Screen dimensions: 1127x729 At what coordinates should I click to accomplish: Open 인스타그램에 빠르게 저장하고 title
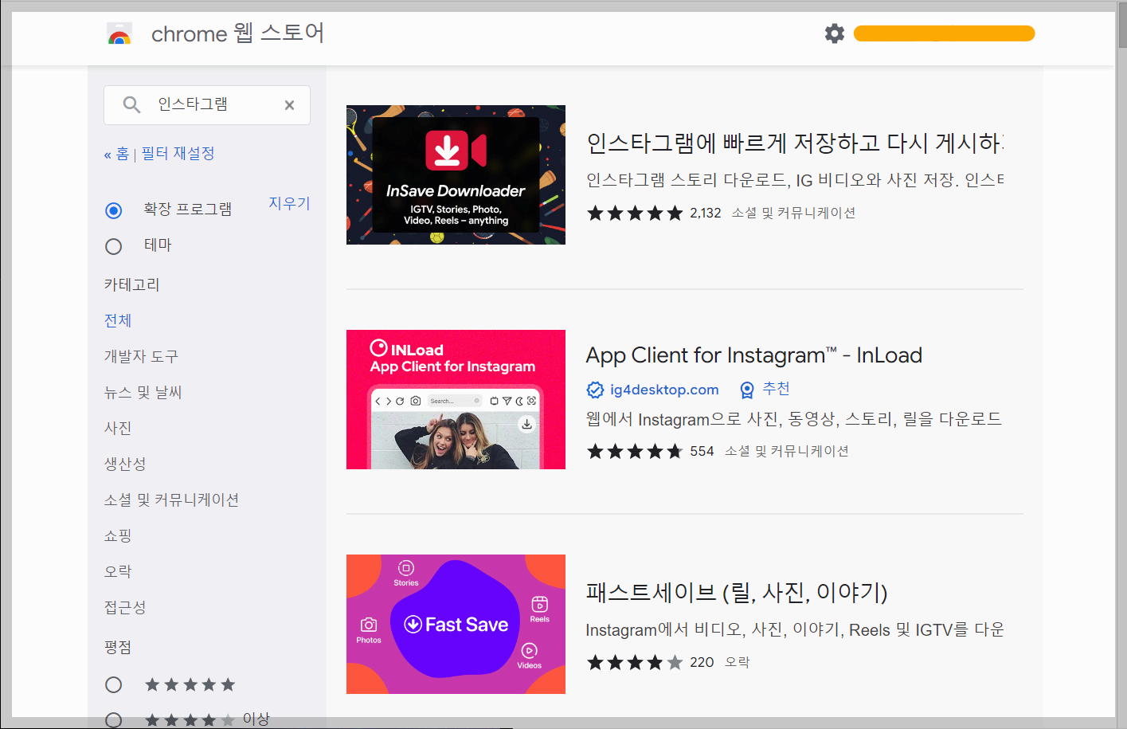(795, 143)
